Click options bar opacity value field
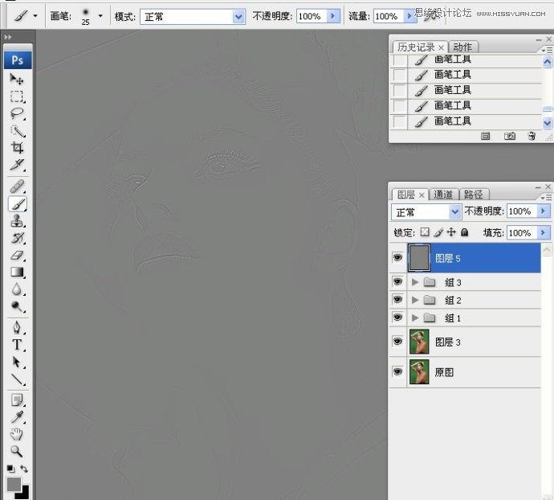554x500 pixels. tap(311, 16)
